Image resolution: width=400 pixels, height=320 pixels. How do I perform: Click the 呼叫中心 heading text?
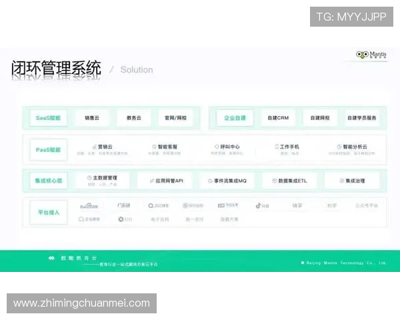(230, 147)
